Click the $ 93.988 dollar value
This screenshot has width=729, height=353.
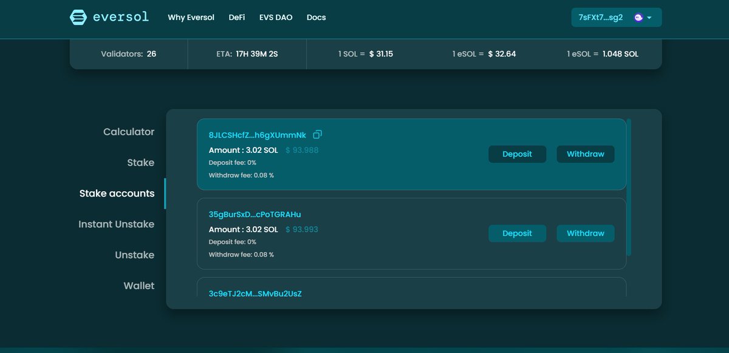[302, 150]
